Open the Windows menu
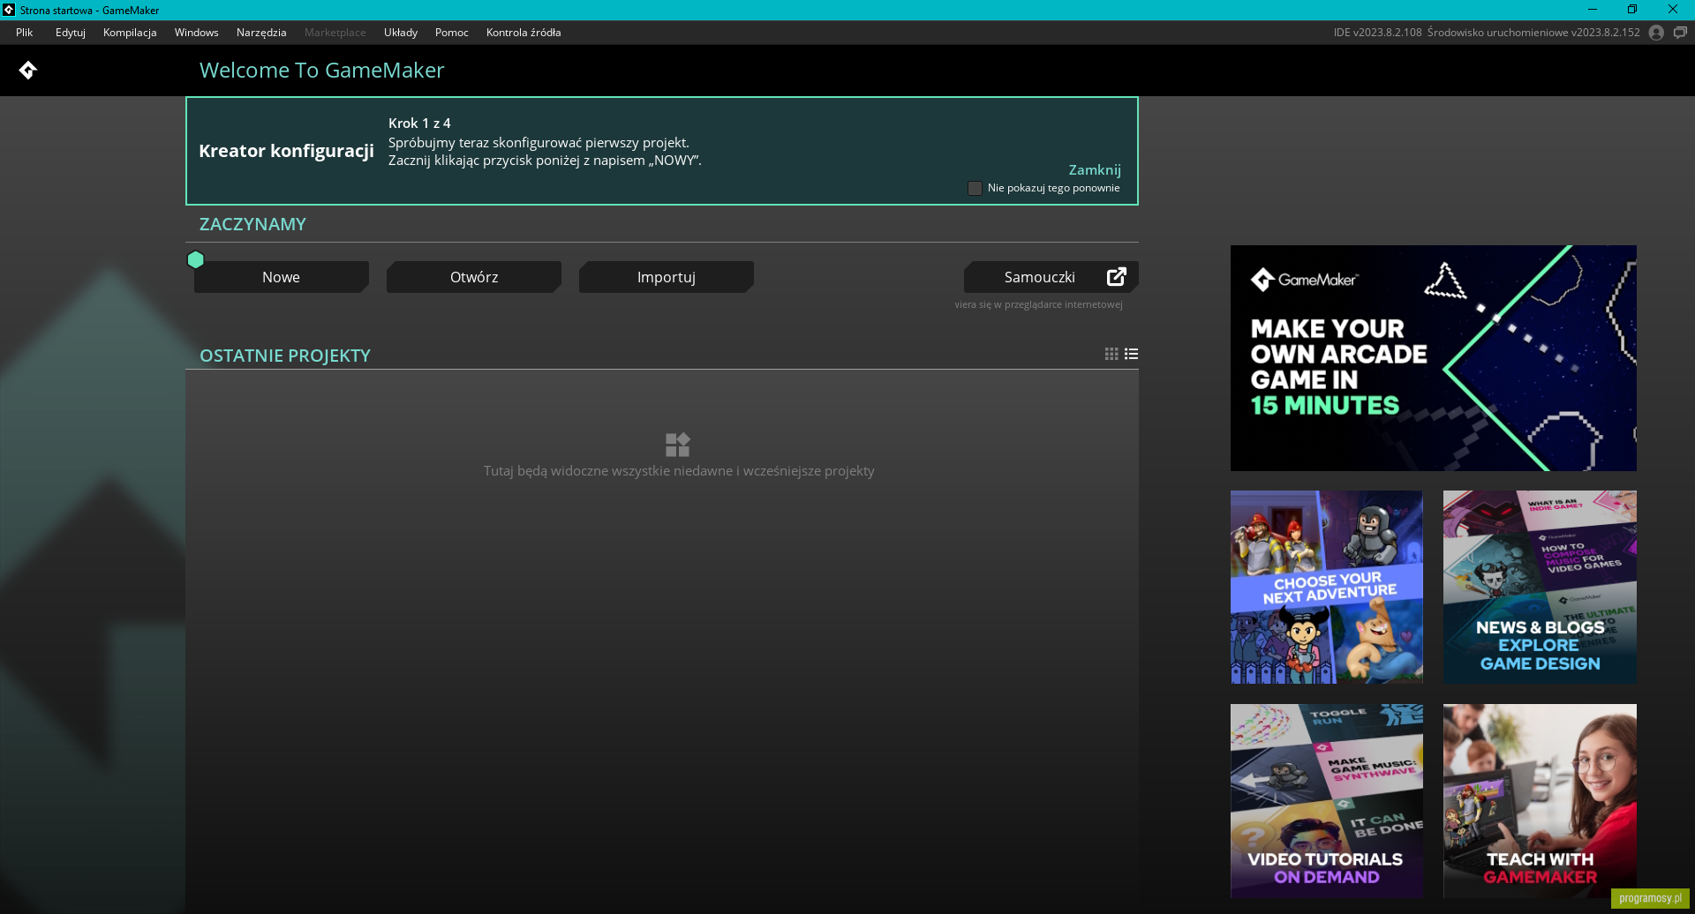 coord(196,33)
